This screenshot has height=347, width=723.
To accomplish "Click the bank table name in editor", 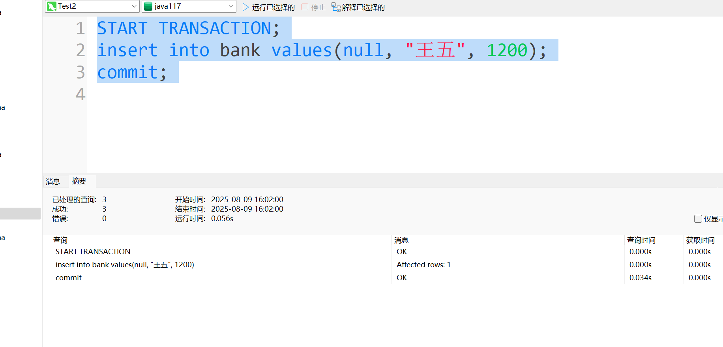I will [240, 51].
